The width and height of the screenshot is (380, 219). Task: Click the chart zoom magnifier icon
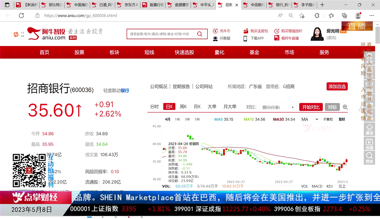click(345, 107)
